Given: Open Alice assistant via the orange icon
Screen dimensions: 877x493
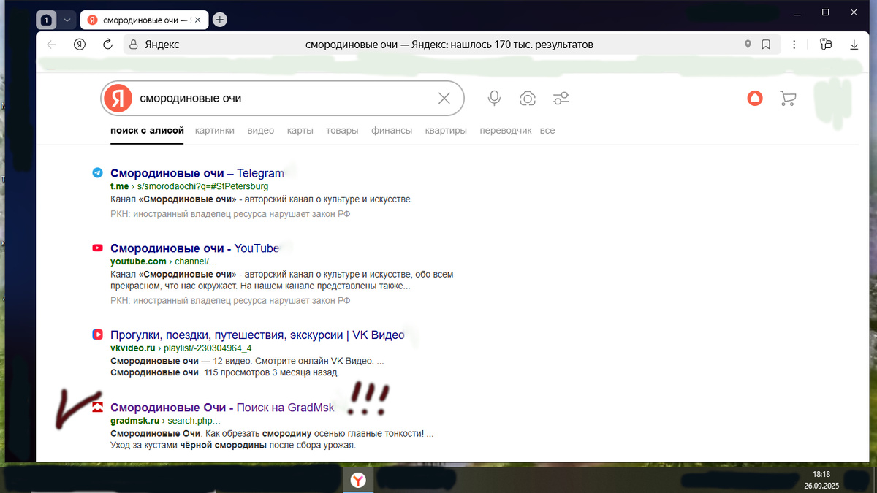Looking at the screenshot, I should [755, 98].
